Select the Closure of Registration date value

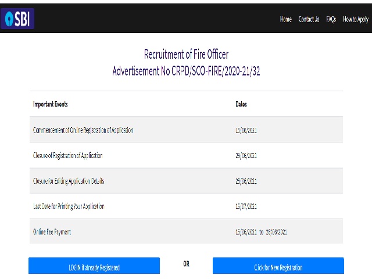[x=246, y=155]
